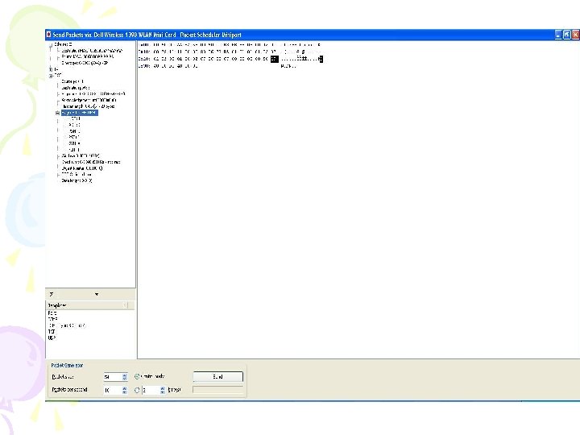Adjust Packets per second spinner arrows

125,390
